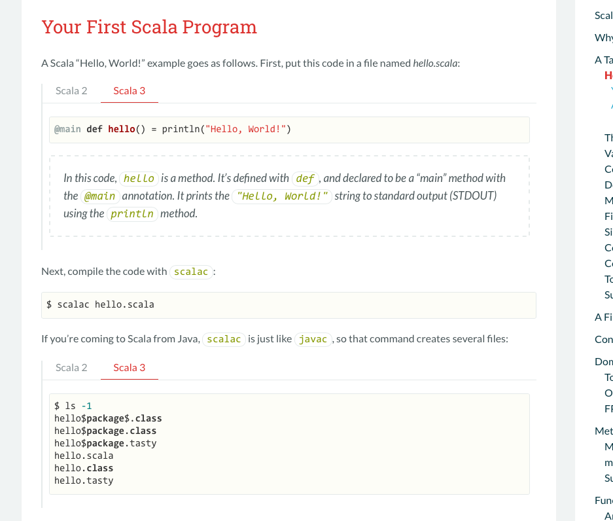
Task: Click the green "Hello, World!" inline string
Action: [x=282, y=196]
